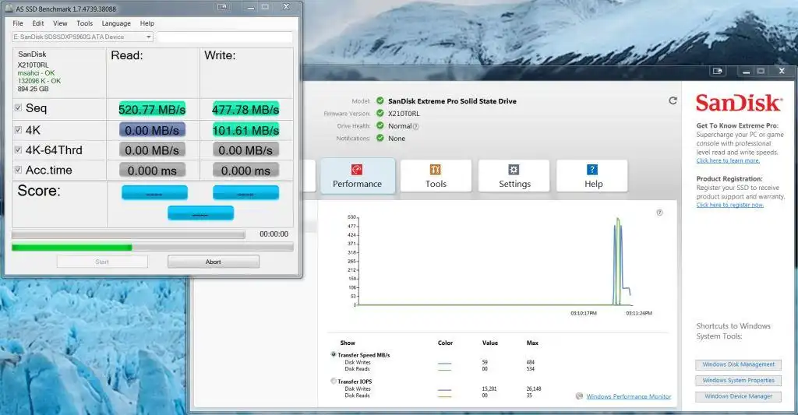Viewport: 798px width, 415px height.
Task: Click the red Performance gauge icon
Action: click(x=357, y=170)
